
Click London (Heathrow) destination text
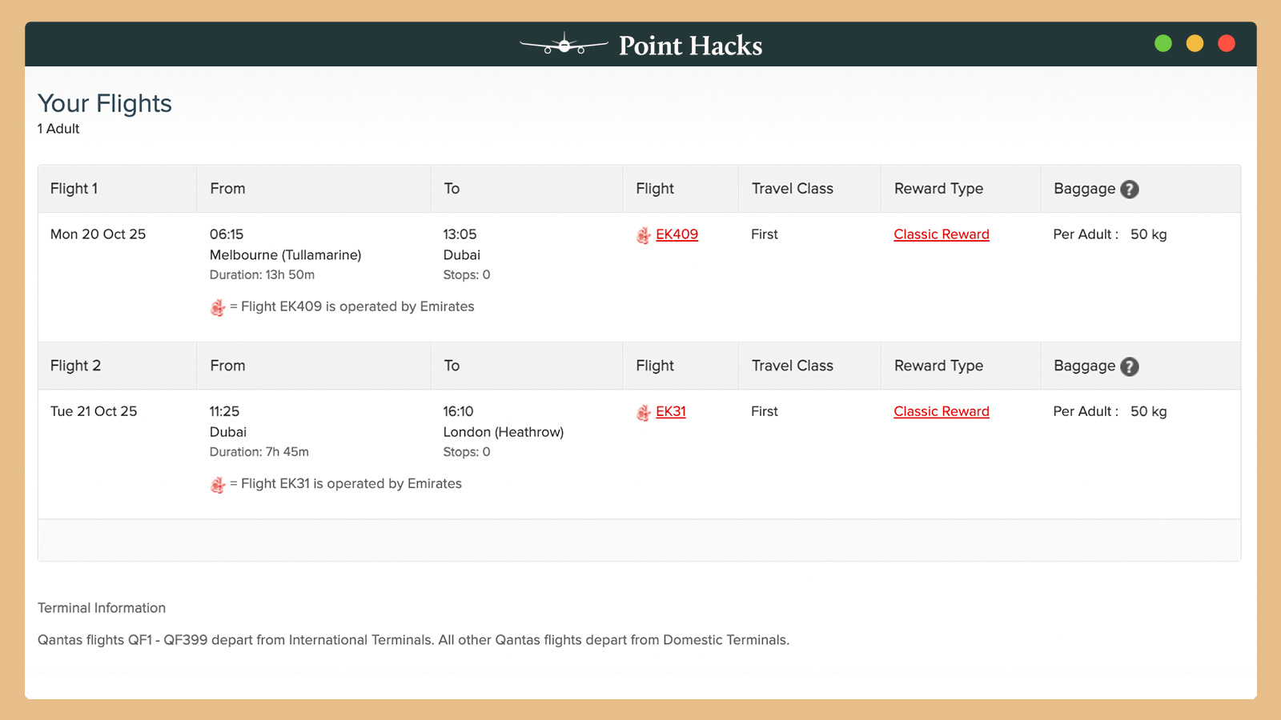pos(504,432)
